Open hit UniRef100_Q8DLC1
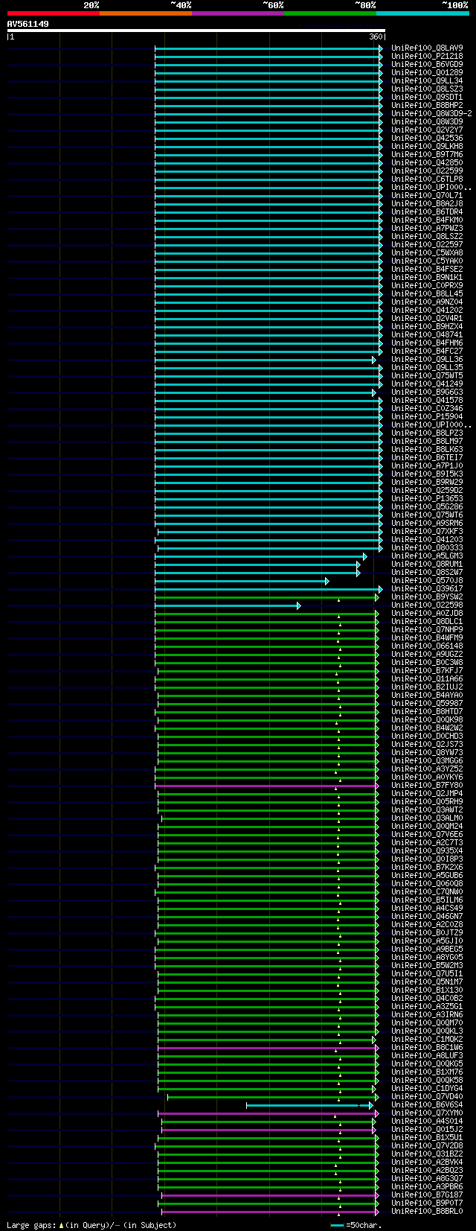This screenshot has width=476, height=1231. [x=427, y=621]
